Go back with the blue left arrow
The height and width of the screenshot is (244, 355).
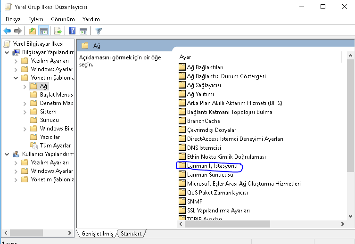tap(7, 31)
